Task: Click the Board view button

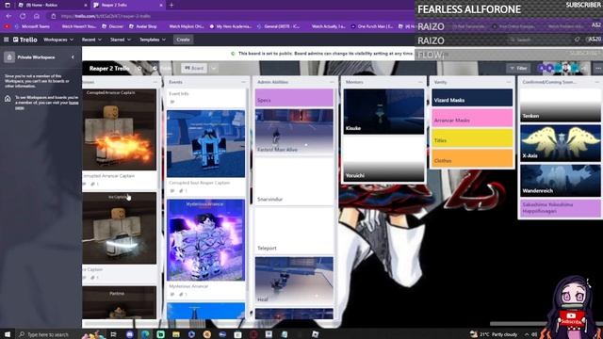Action: [x=194, y=69]
